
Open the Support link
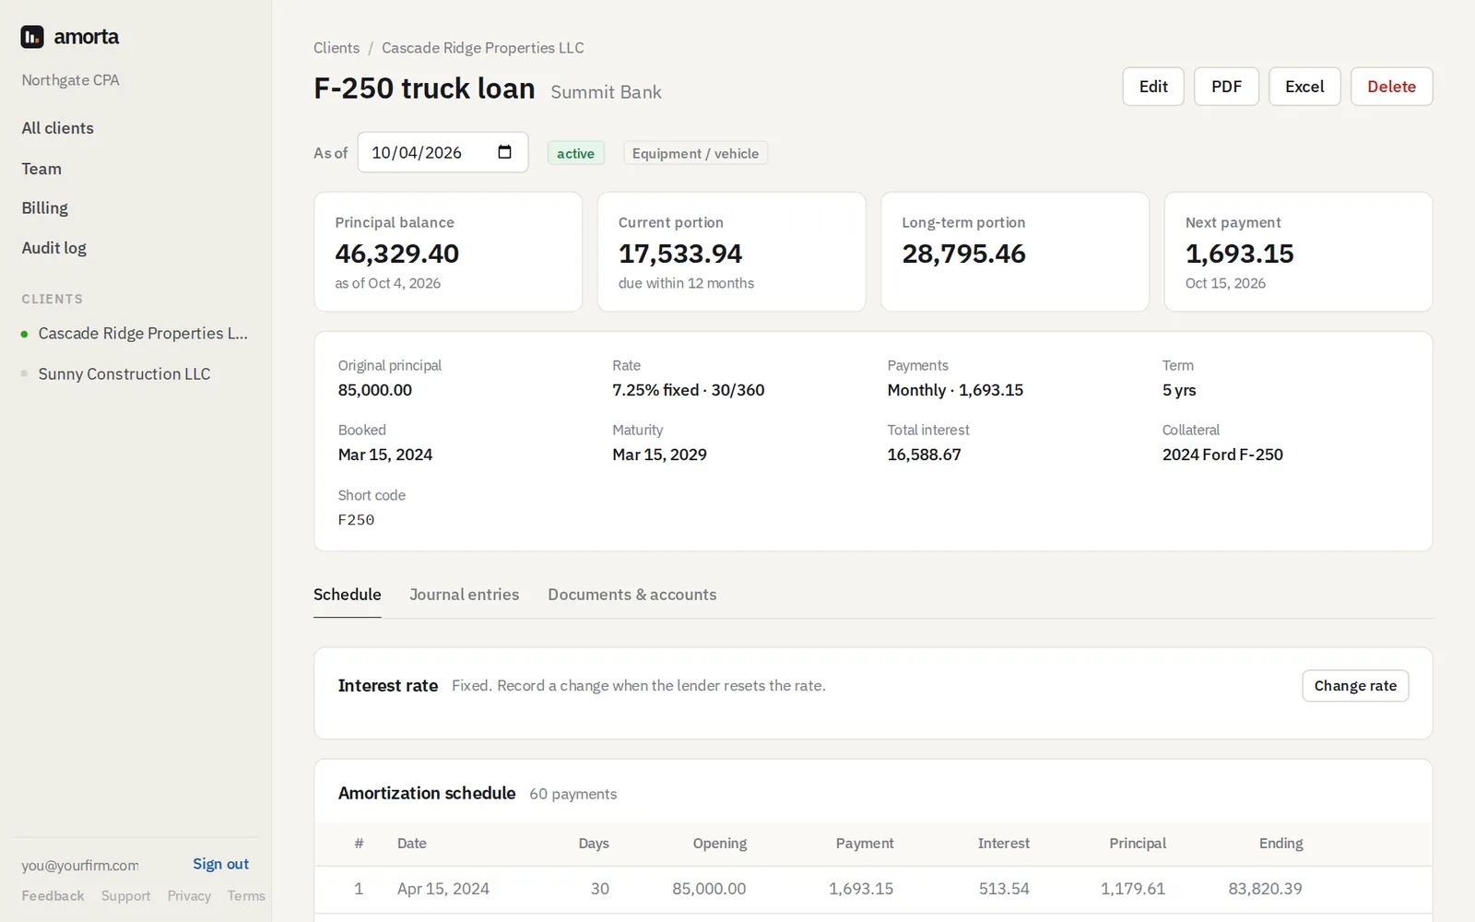pyautogui.click(x=125, y=896)
